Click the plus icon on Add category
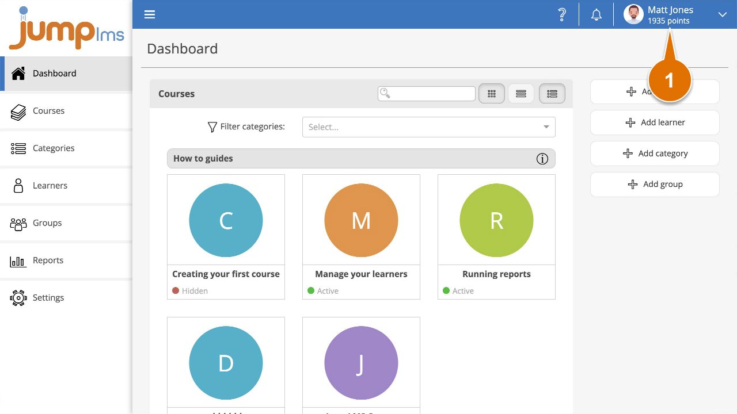The height and width of the screenshot is (414, 737). pos(628,154)
